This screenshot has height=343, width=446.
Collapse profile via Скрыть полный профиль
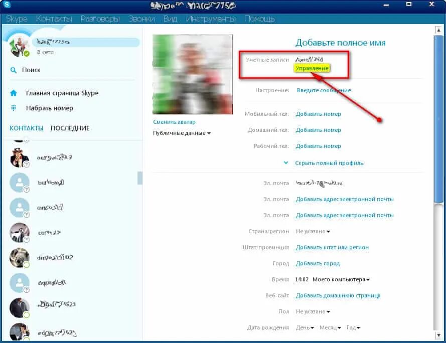point(329,163)
